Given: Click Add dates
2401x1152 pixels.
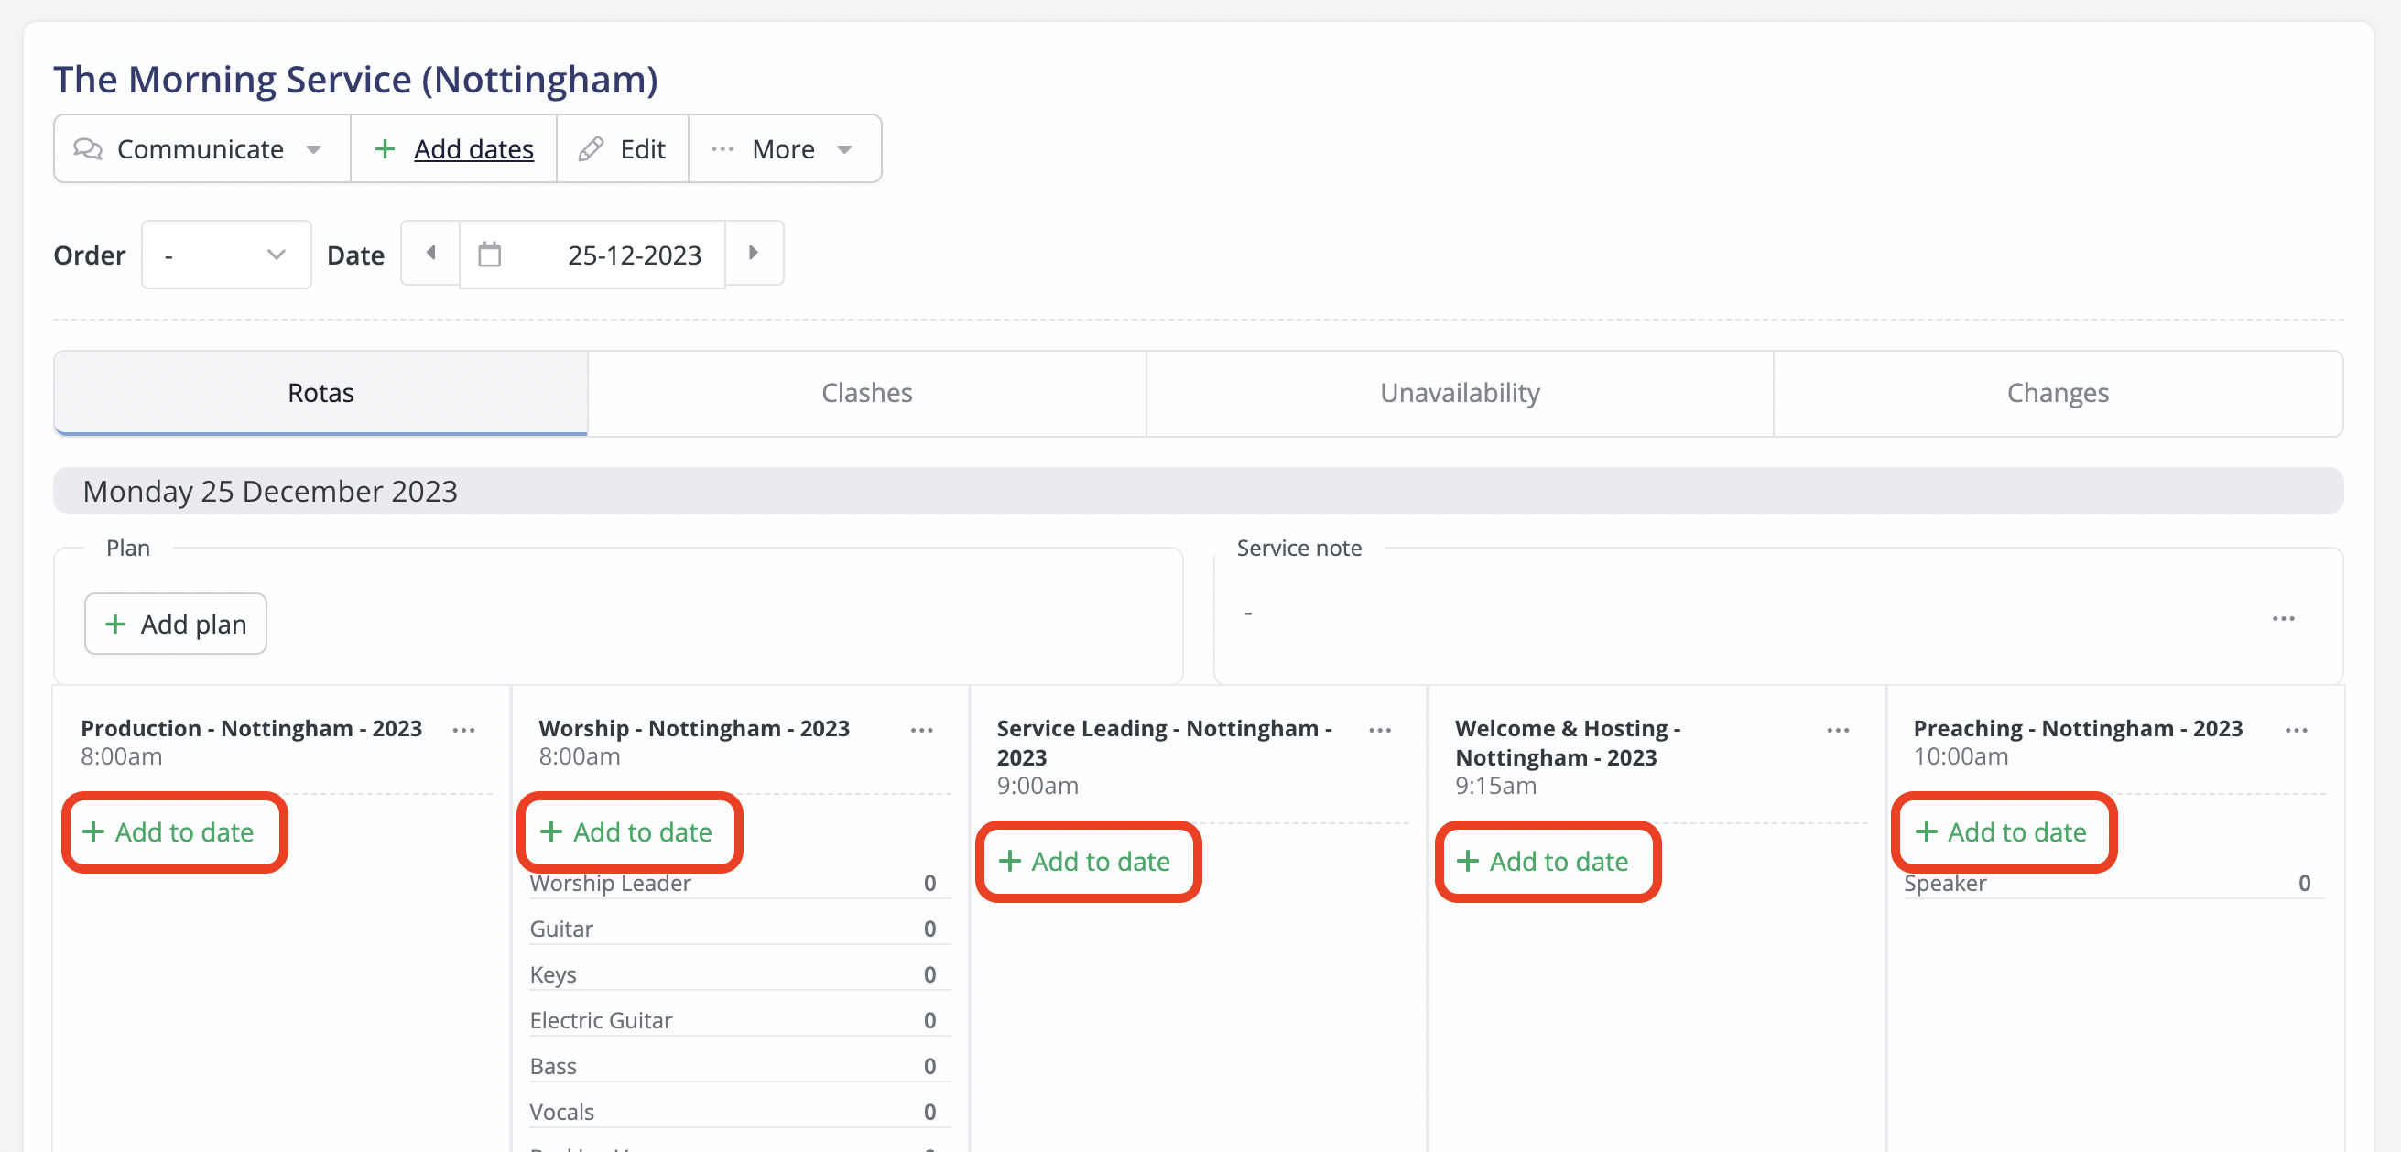Looking at the screenshot, I should [473, 148].
